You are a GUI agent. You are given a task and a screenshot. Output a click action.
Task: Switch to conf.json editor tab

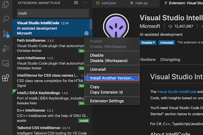coord(109,3)
